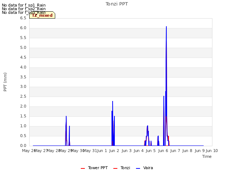Click the PPT (mm) y-axis label
The height and width of the screenshot is (175, 234).
click(x=5, y=82)
